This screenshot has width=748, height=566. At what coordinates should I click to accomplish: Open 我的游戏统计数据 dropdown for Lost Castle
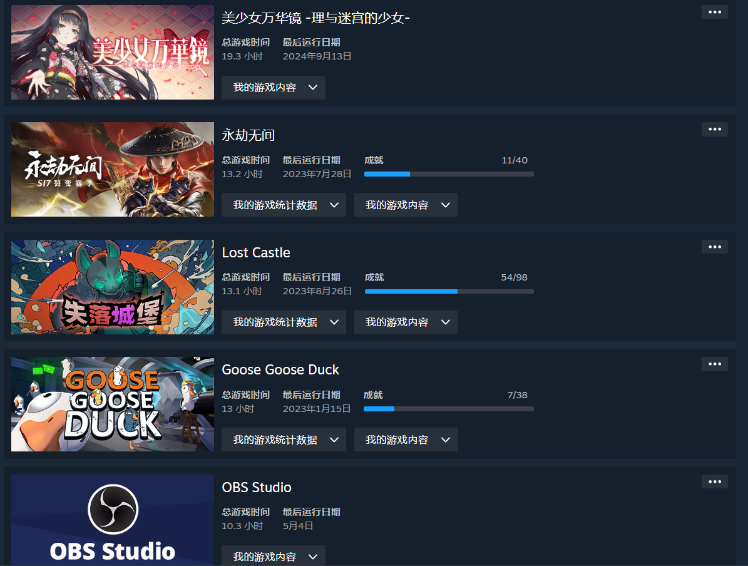(284, 322)
